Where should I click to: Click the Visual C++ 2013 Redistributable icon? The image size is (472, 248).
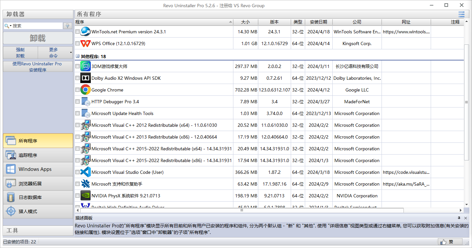click(86, 137)
